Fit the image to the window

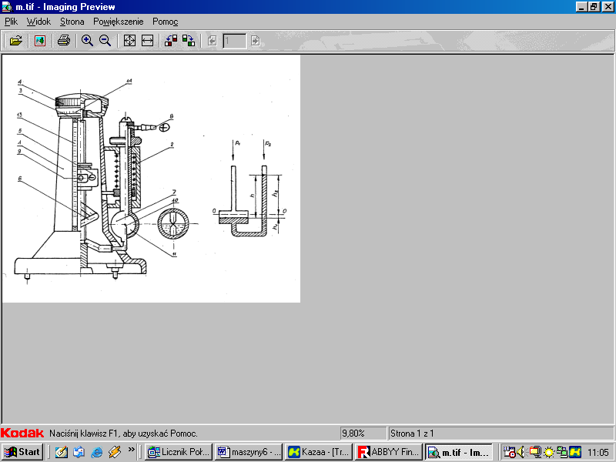[129, 41]
